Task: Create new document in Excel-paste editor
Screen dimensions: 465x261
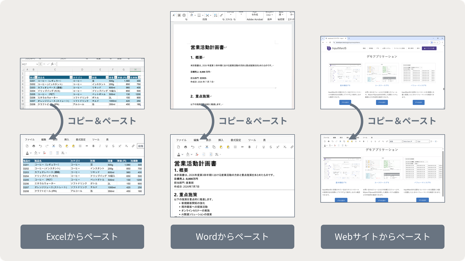Action: coord(27,146)
